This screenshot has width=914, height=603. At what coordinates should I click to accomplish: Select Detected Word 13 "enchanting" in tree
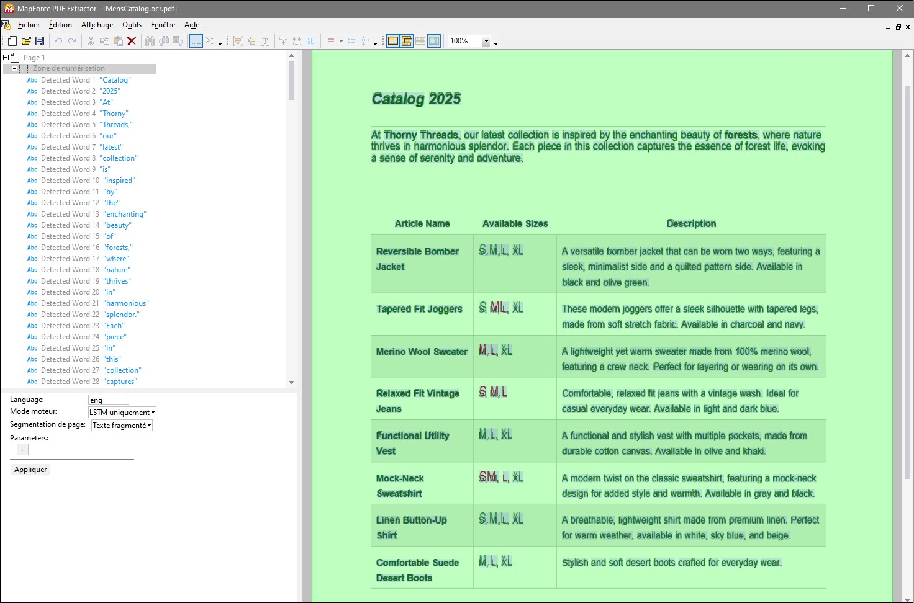point(93,214)
